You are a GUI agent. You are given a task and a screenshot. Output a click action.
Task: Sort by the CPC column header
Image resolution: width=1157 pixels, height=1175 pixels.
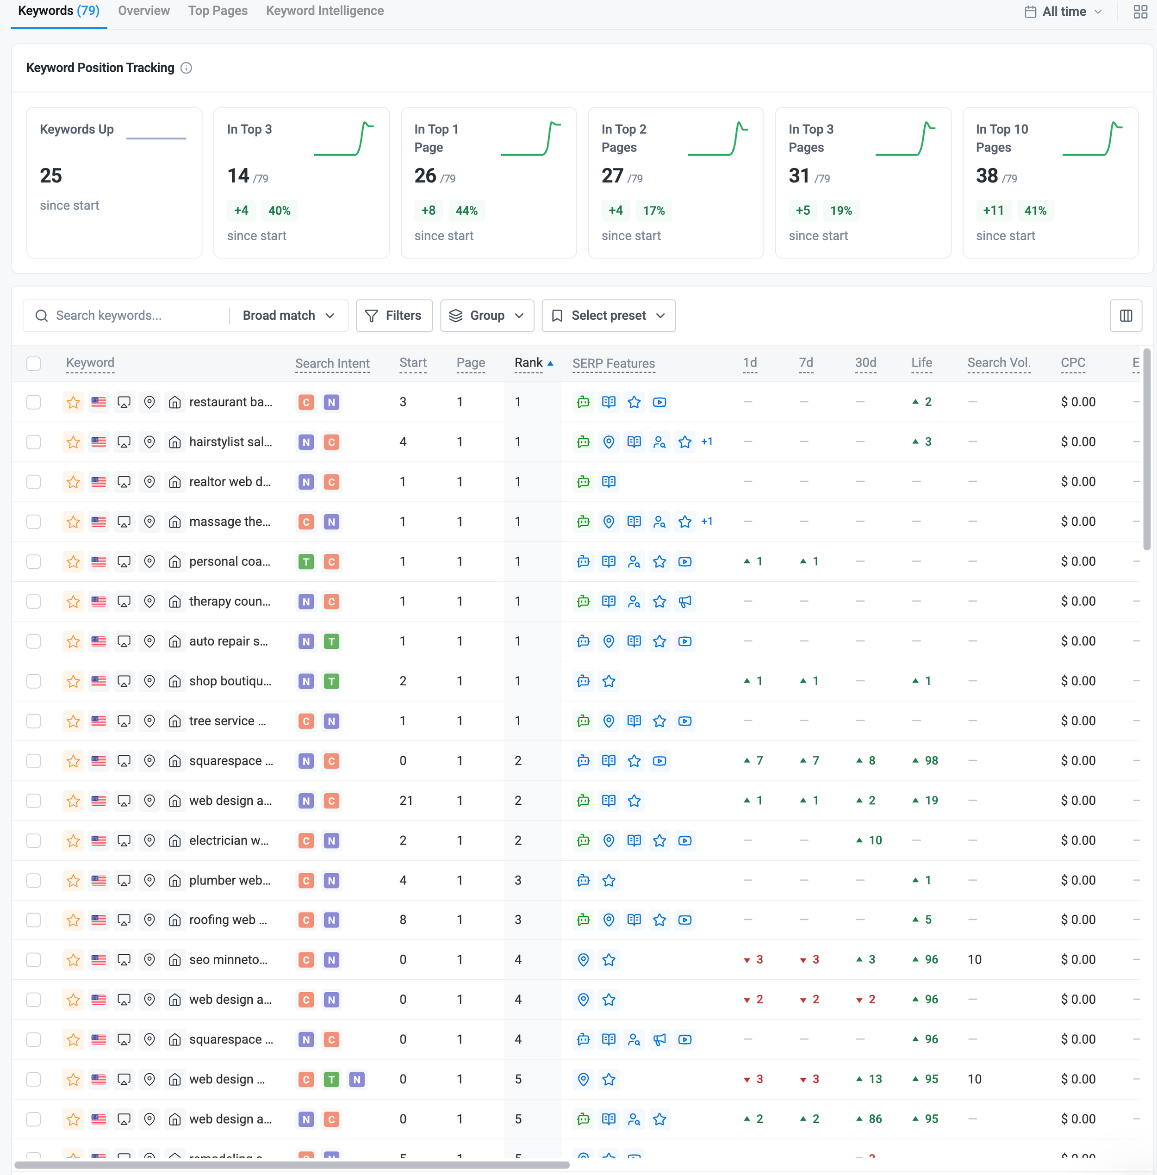coord(1072,363)
